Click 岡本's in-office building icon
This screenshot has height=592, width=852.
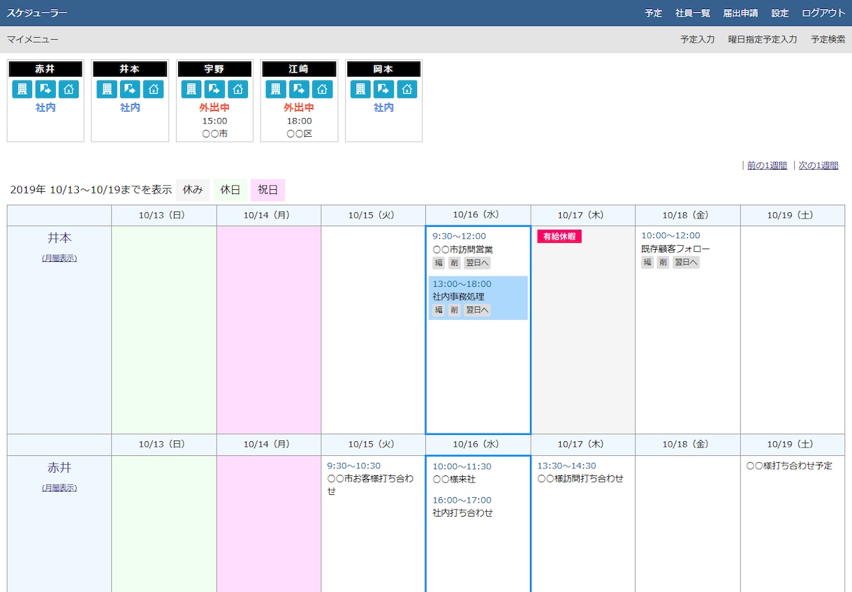(360, 89)
